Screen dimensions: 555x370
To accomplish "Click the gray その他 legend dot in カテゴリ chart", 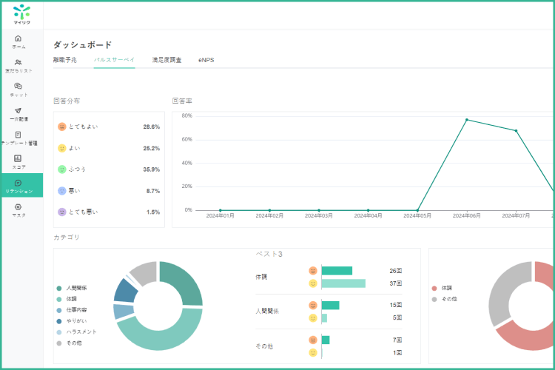I will pos(59,343).
